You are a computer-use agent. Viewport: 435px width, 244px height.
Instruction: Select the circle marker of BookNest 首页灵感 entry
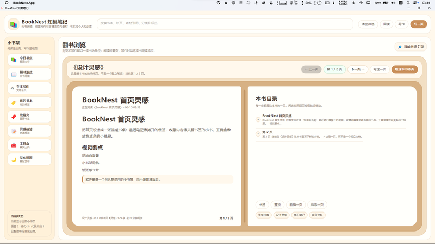tap(258, 119)
